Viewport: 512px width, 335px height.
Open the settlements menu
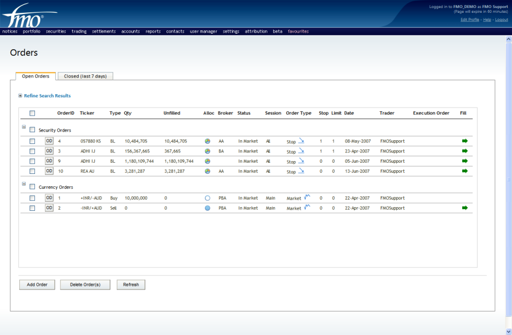[x=104, y=32]
